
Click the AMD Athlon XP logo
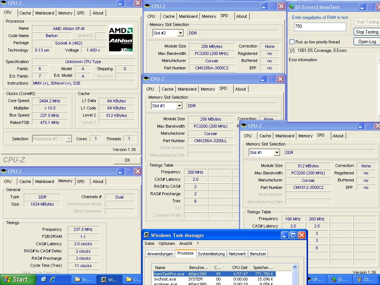coord(121,39)
